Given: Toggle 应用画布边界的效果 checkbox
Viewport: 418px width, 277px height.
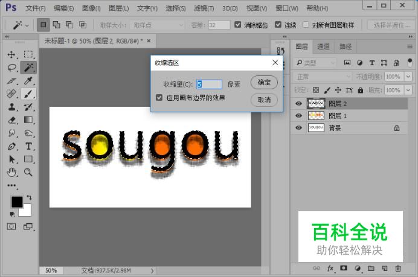Looking at the screenshot, I should (159, 98).
